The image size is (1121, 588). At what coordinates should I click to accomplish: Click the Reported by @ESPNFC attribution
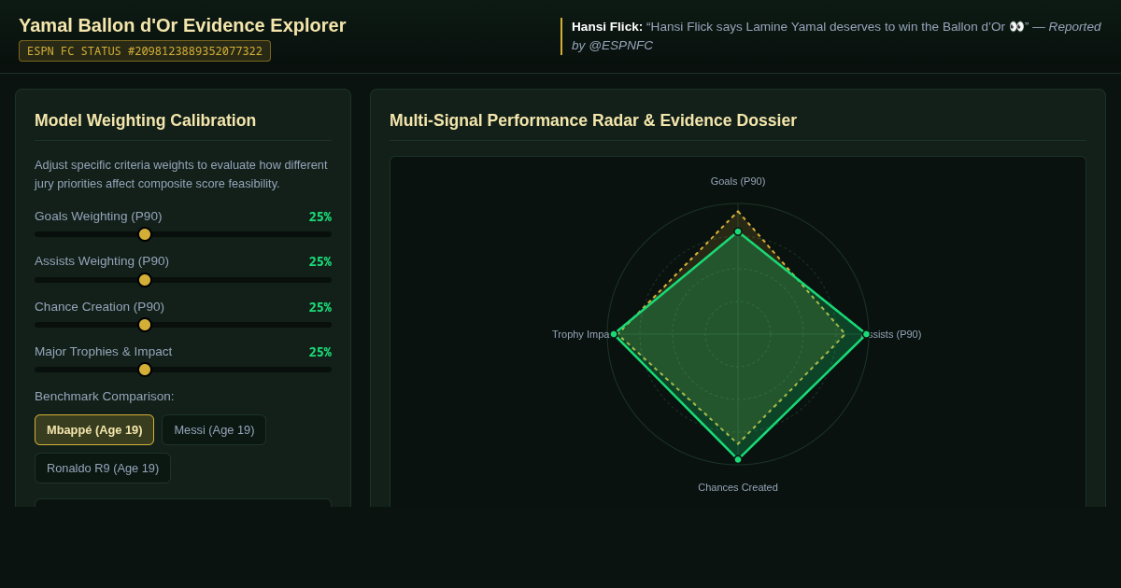tap(836, 35)
